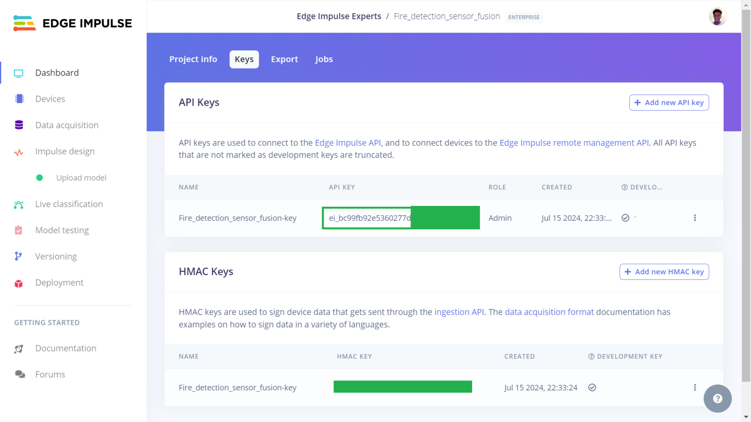Viewport: 751px width, 422px height.
Task: Click the Versioning branch icon
Action: (x=18, y=256)
